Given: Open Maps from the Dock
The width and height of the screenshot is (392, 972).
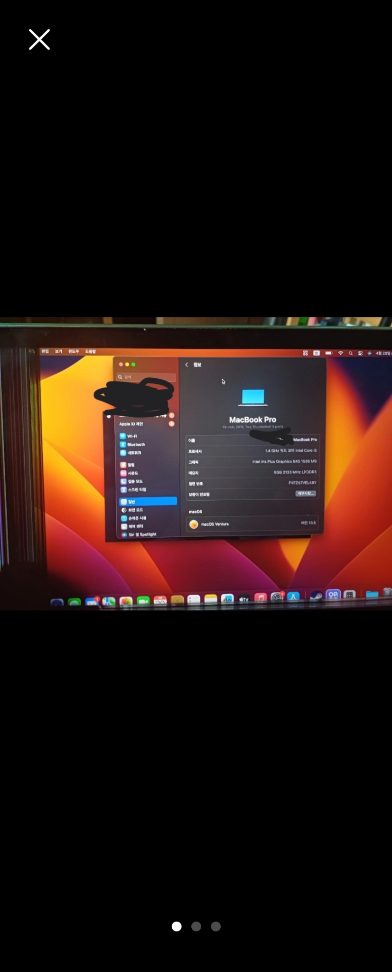Looking at the screenshot, I should (109, 602).
